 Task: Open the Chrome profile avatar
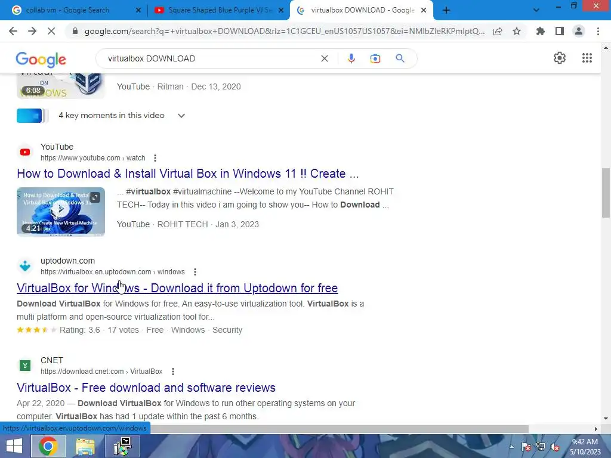(579, 31)
